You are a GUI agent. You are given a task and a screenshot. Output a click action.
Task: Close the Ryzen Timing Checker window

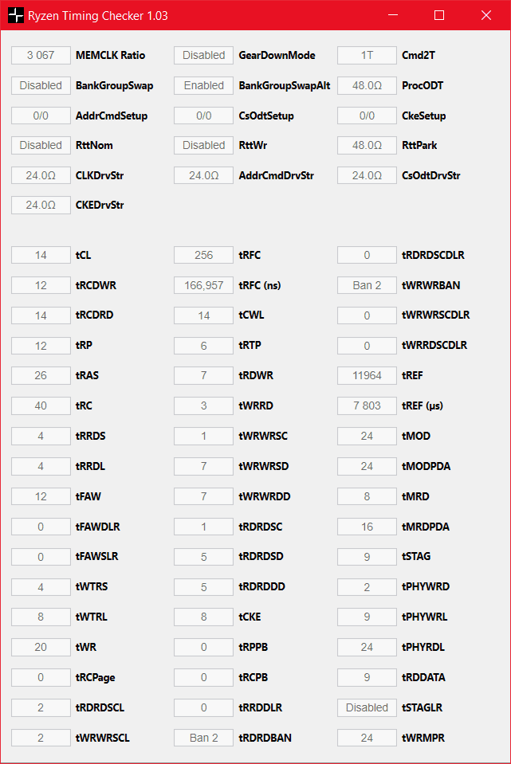coord(486,15)
